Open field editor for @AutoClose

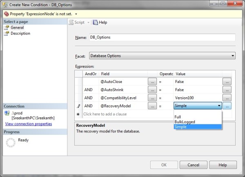152,82
